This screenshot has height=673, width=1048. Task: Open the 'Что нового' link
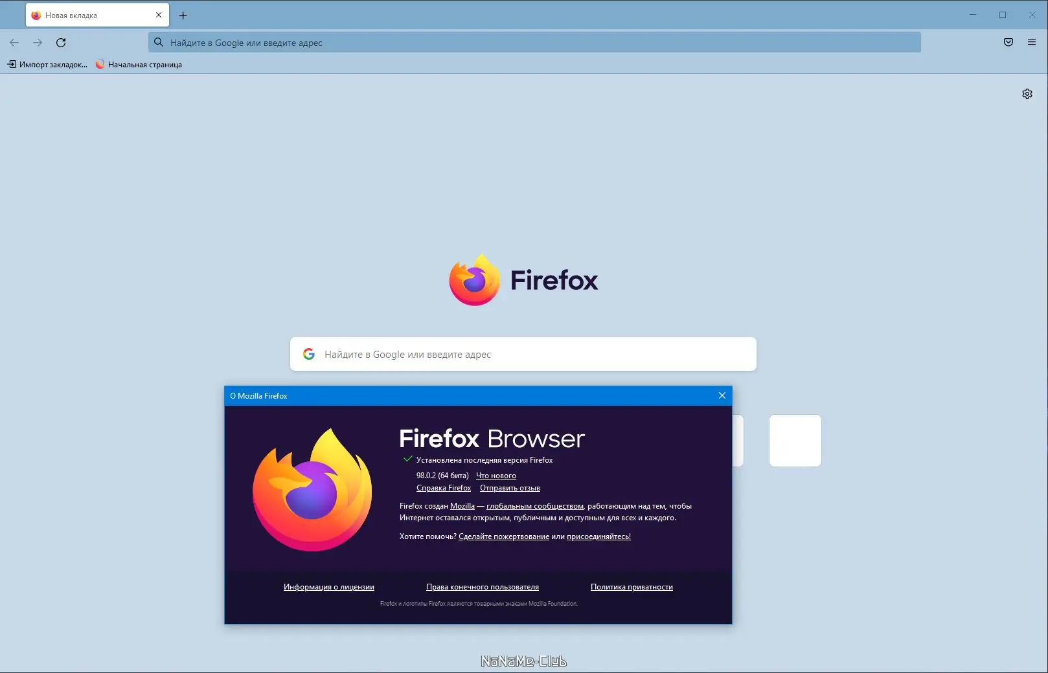pyautogui.click(x=496, y=476)
